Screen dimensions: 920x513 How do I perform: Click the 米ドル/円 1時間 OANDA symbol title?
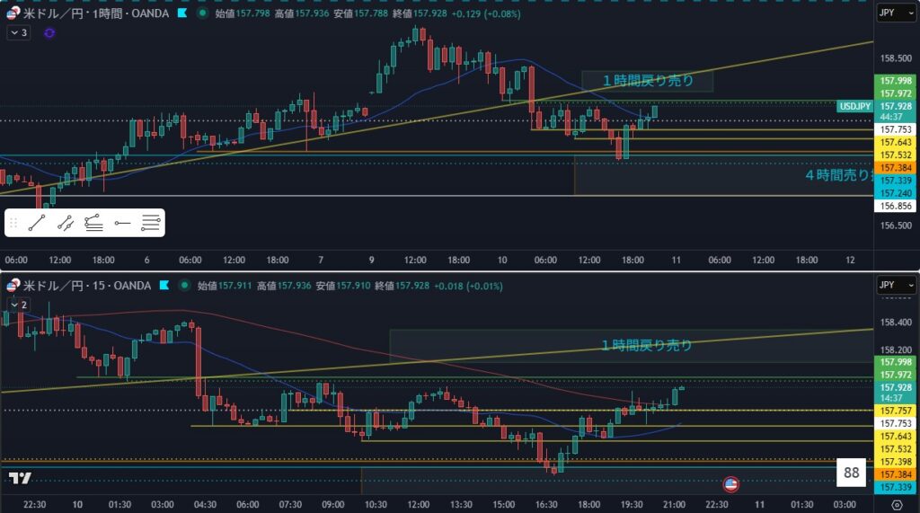[94, 13]
